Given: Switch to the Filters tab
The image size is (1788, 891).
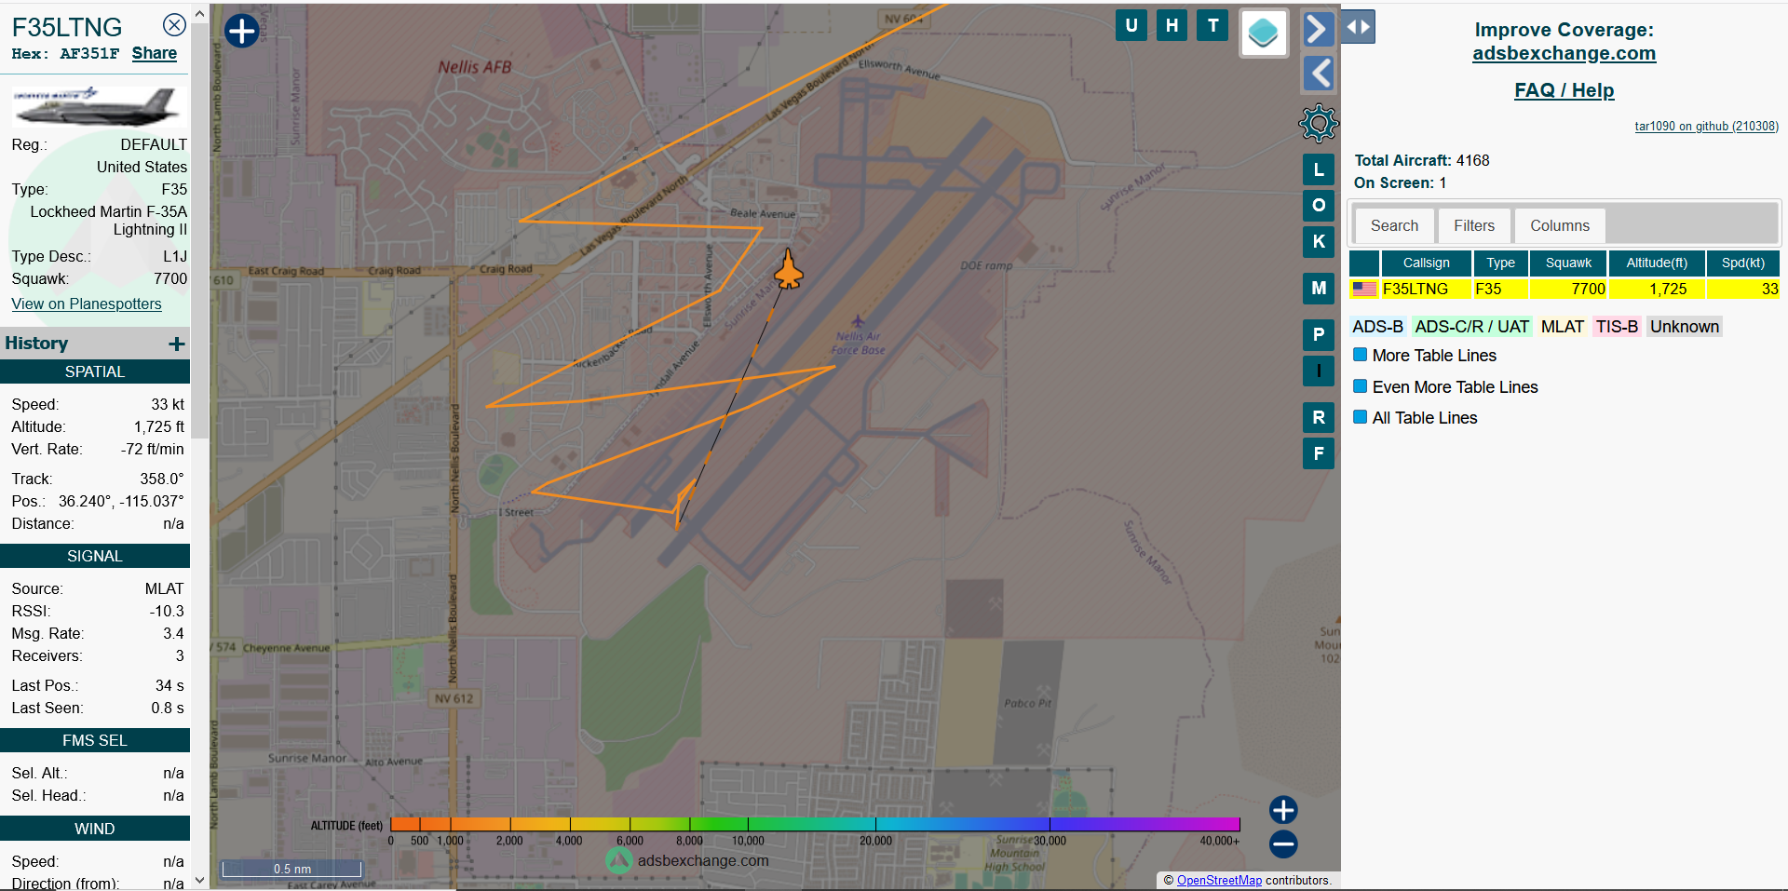Looking at the screenshot, I should point(1474,225).
